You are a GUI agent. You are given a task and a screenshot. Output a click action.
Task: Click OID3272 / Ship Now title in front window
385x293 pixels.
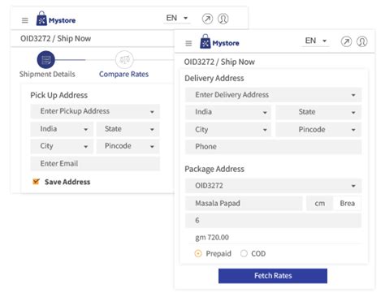[x=219, y=62]
